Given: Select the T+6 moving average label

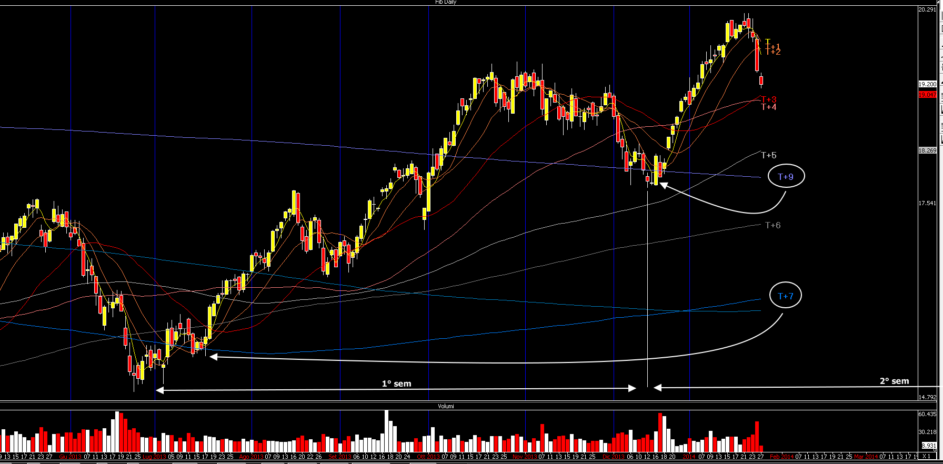Looking at the screenshot, I should click(773, 225).
